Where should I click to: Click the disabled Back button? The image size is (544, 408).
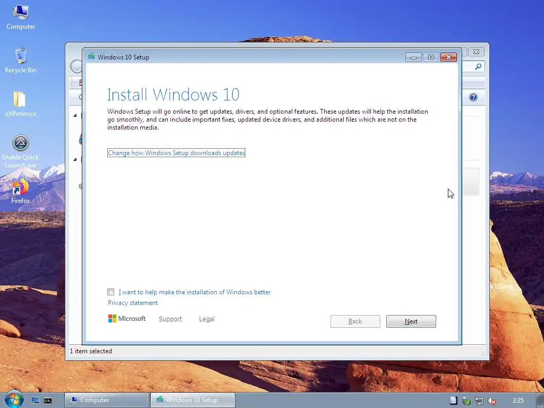tap(355, 321)
